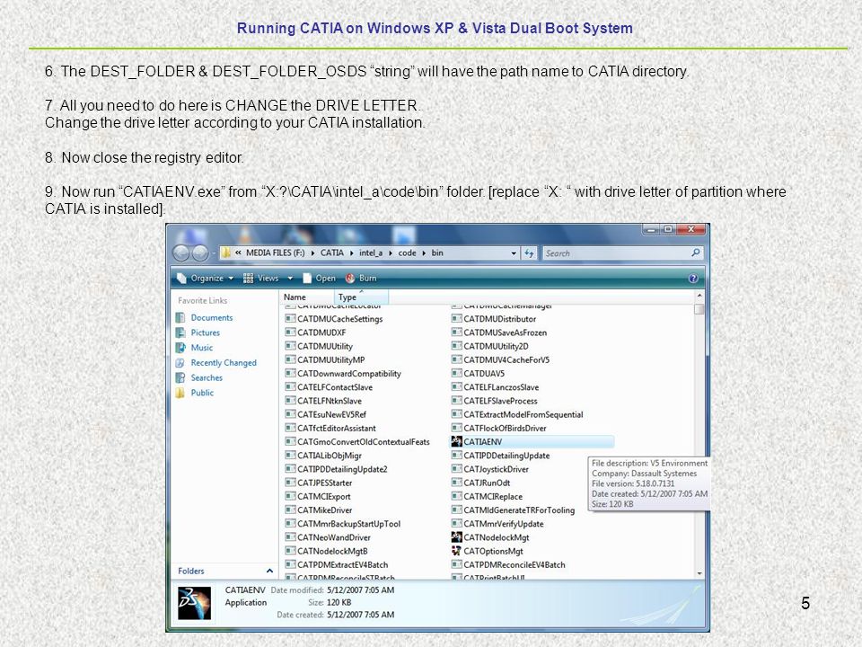Select CATPDMReconcileEV4Batch file
The image size is (862, 647).
pos(514,564)
